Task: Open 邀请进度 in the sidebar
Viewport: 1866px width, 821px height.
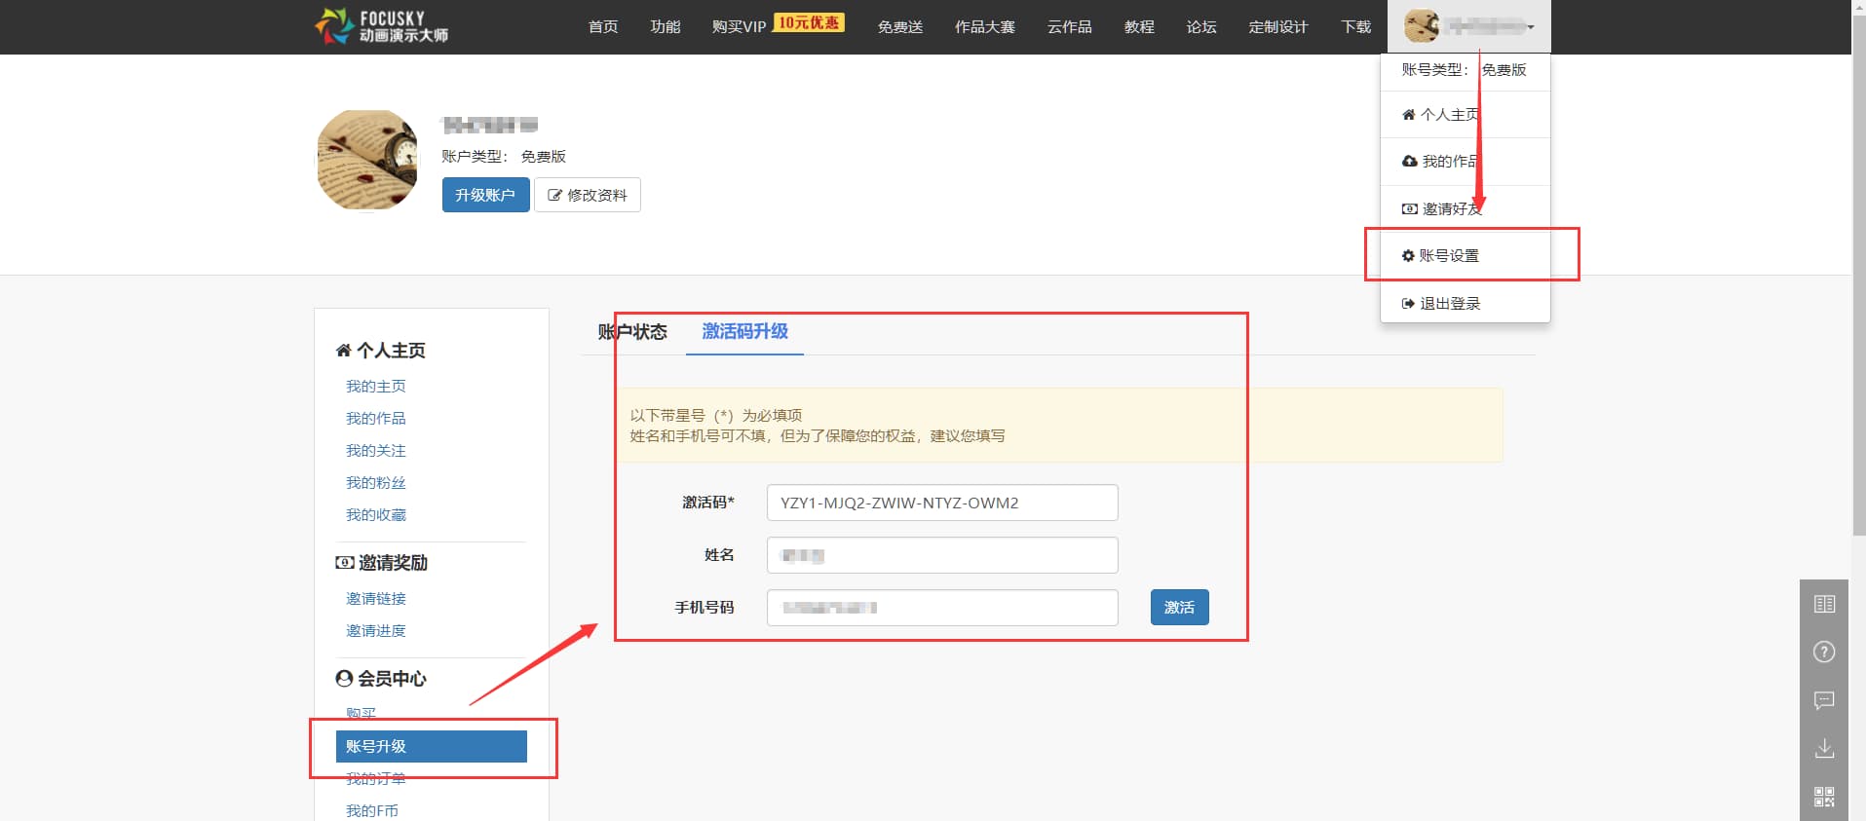Action: pyautogui.click(x=375, y=631)
